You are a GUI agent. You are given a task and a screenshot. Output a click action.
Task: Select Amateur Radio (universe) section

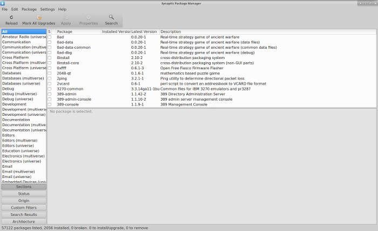click(x=24, y=37)
